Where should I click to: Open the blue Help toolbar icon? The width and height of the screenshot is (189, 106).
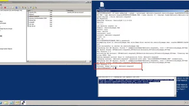pyautogui.click(x=17, y=8)
